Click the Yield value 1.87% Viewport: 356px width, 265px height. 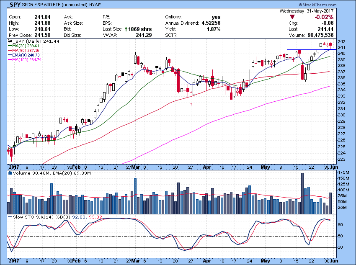pos(214,29)
